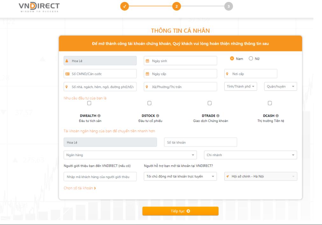Open the Hội sở chính - Hà Nội dropdown
Screen dimensions: 322x225
coord(261,176)
